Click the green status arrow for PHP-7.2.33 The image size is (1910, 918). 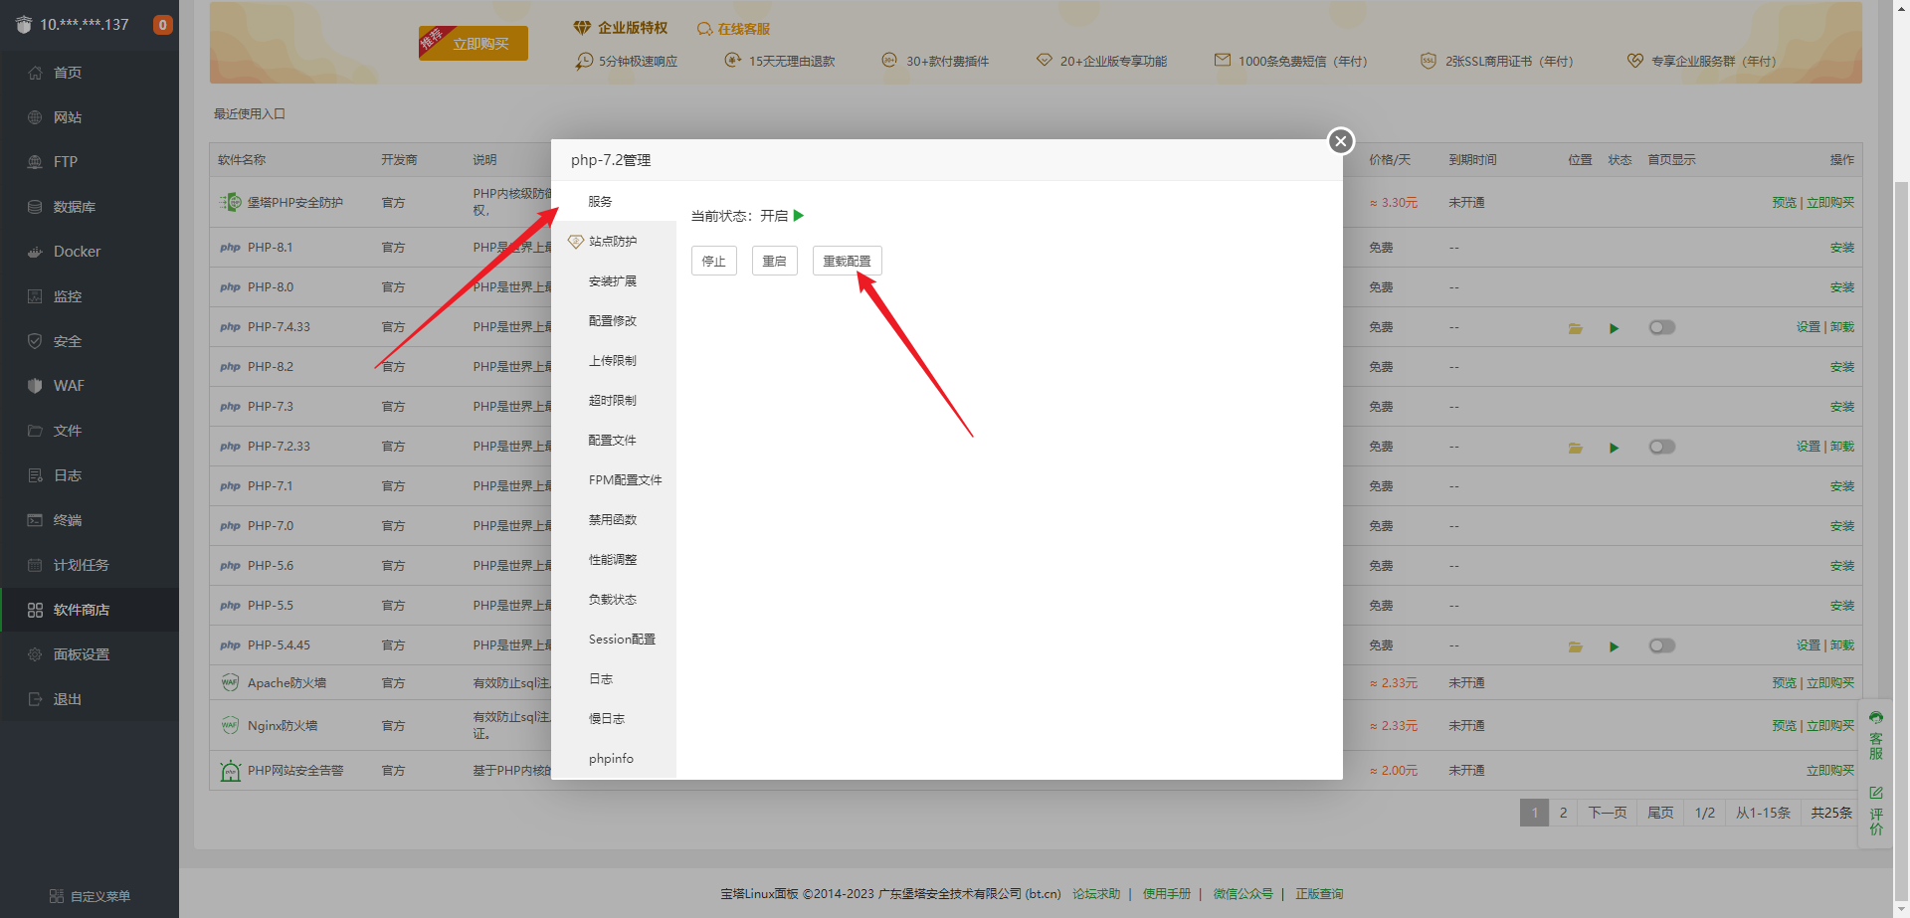pyautogui.click(x=1614, y=448)
